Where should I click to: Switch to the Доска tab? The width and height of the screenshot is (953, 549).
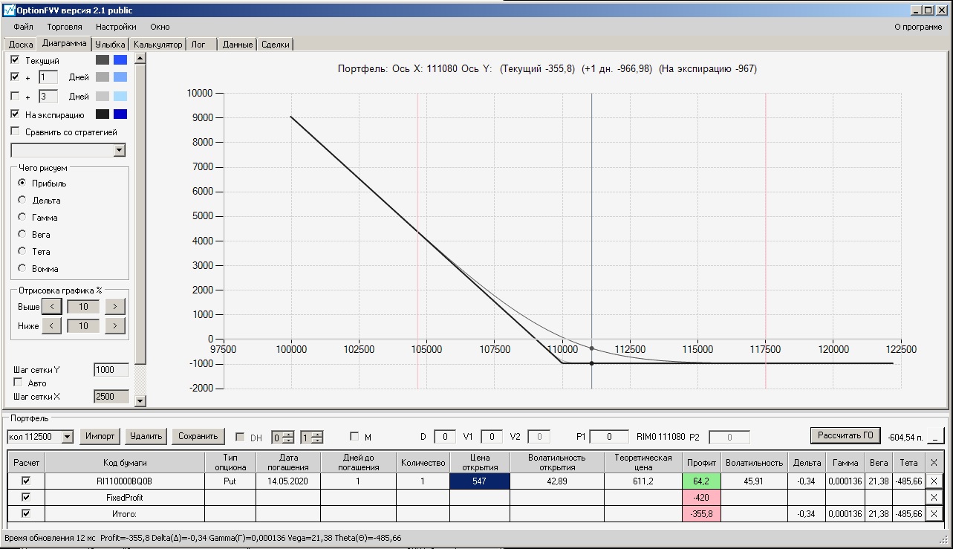21,45
